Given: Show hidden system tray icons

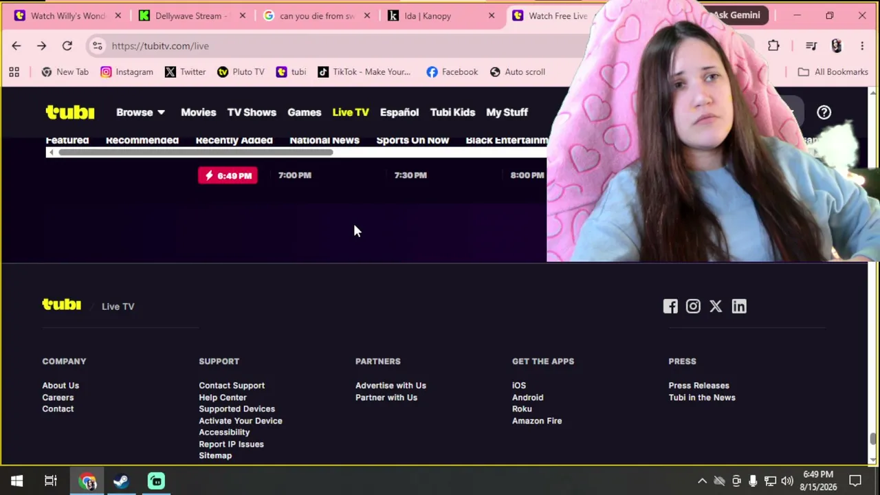Looking at the screenshot, I should tap(702, 481).
